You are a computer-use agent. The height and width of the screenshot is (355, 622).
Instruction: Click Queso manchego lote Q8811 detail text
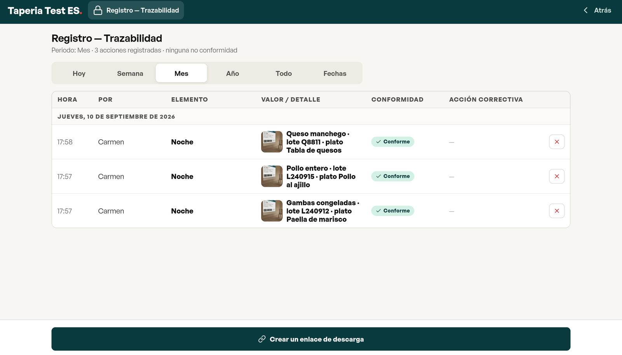tap(318, 142)
